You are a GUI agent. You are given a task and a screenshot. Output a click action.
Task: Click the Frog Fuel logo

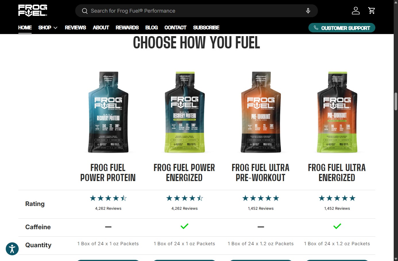(33, 10)
